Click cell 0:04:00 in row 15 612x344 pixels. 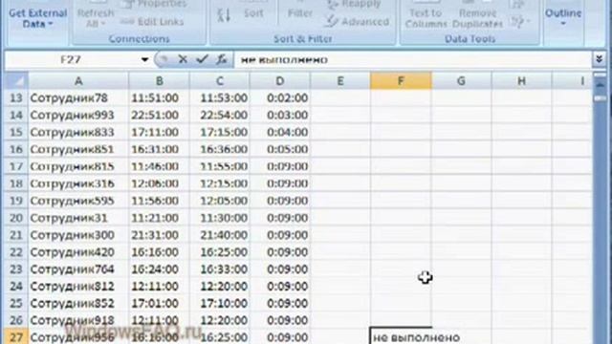click(x=280, y=132)
